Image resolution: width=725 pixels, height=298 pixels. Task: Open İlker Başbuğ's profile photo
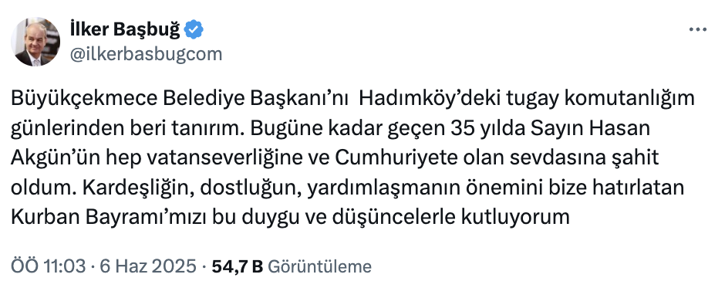[x=35, y=42]
